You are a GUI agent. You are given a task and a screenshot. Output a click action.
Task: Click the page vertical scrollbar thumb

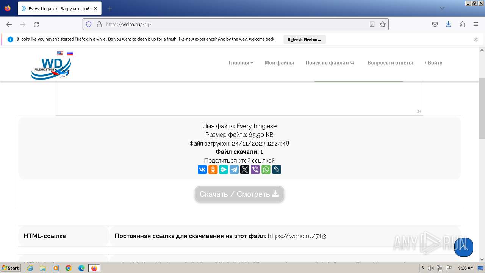(x=482, y=109)
